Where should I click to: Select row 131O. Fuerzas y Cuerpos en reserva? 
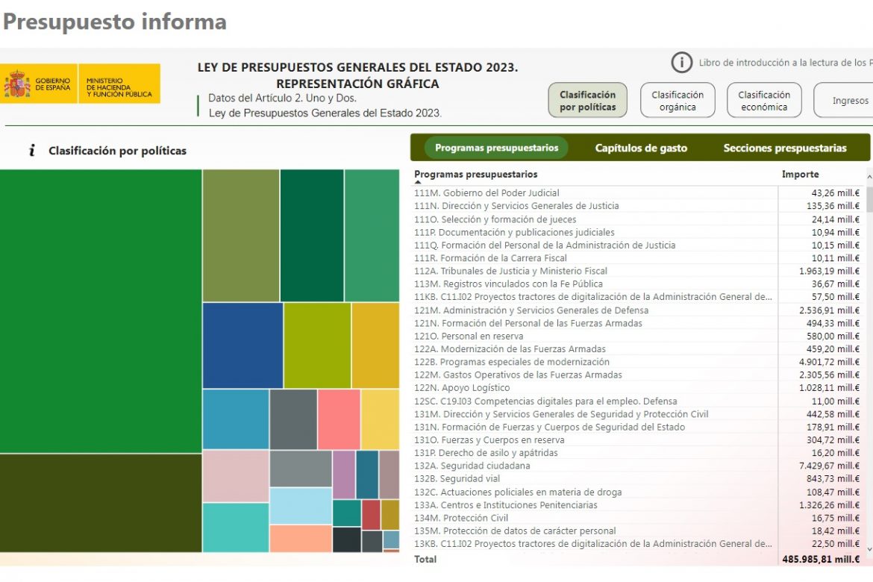click(x=638, y=439)
